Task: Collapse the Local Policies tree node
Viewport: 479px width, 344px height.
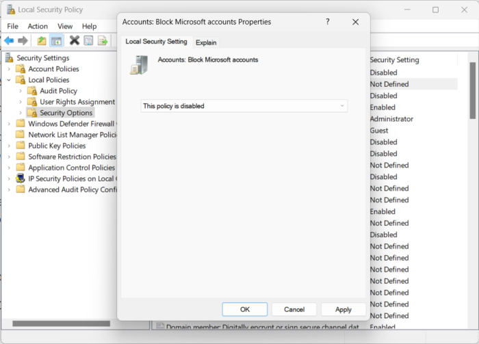Action: [x=9, y=80]
